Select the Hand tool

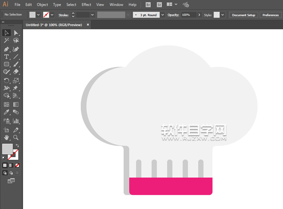click(x=7, y=137)
